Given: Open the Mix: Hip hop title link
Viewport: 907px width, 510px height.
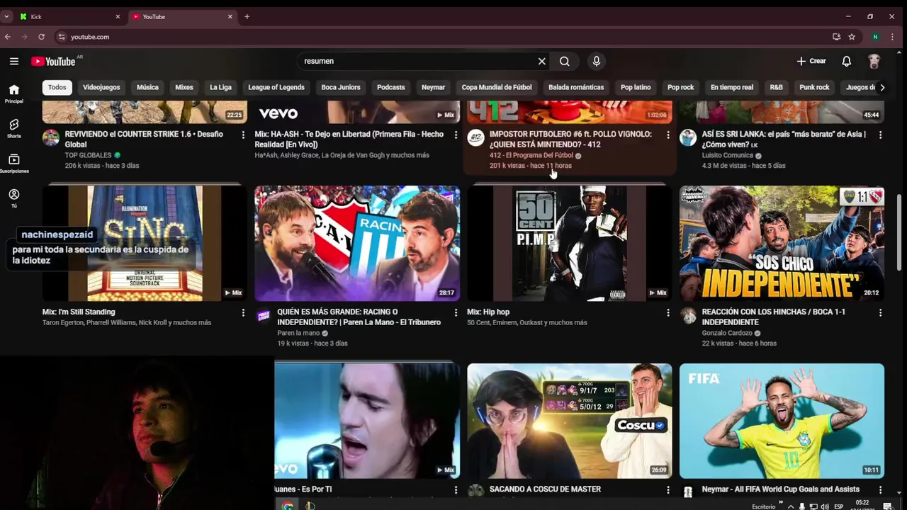Looking at the screenshot, I should tap(488, 312).
